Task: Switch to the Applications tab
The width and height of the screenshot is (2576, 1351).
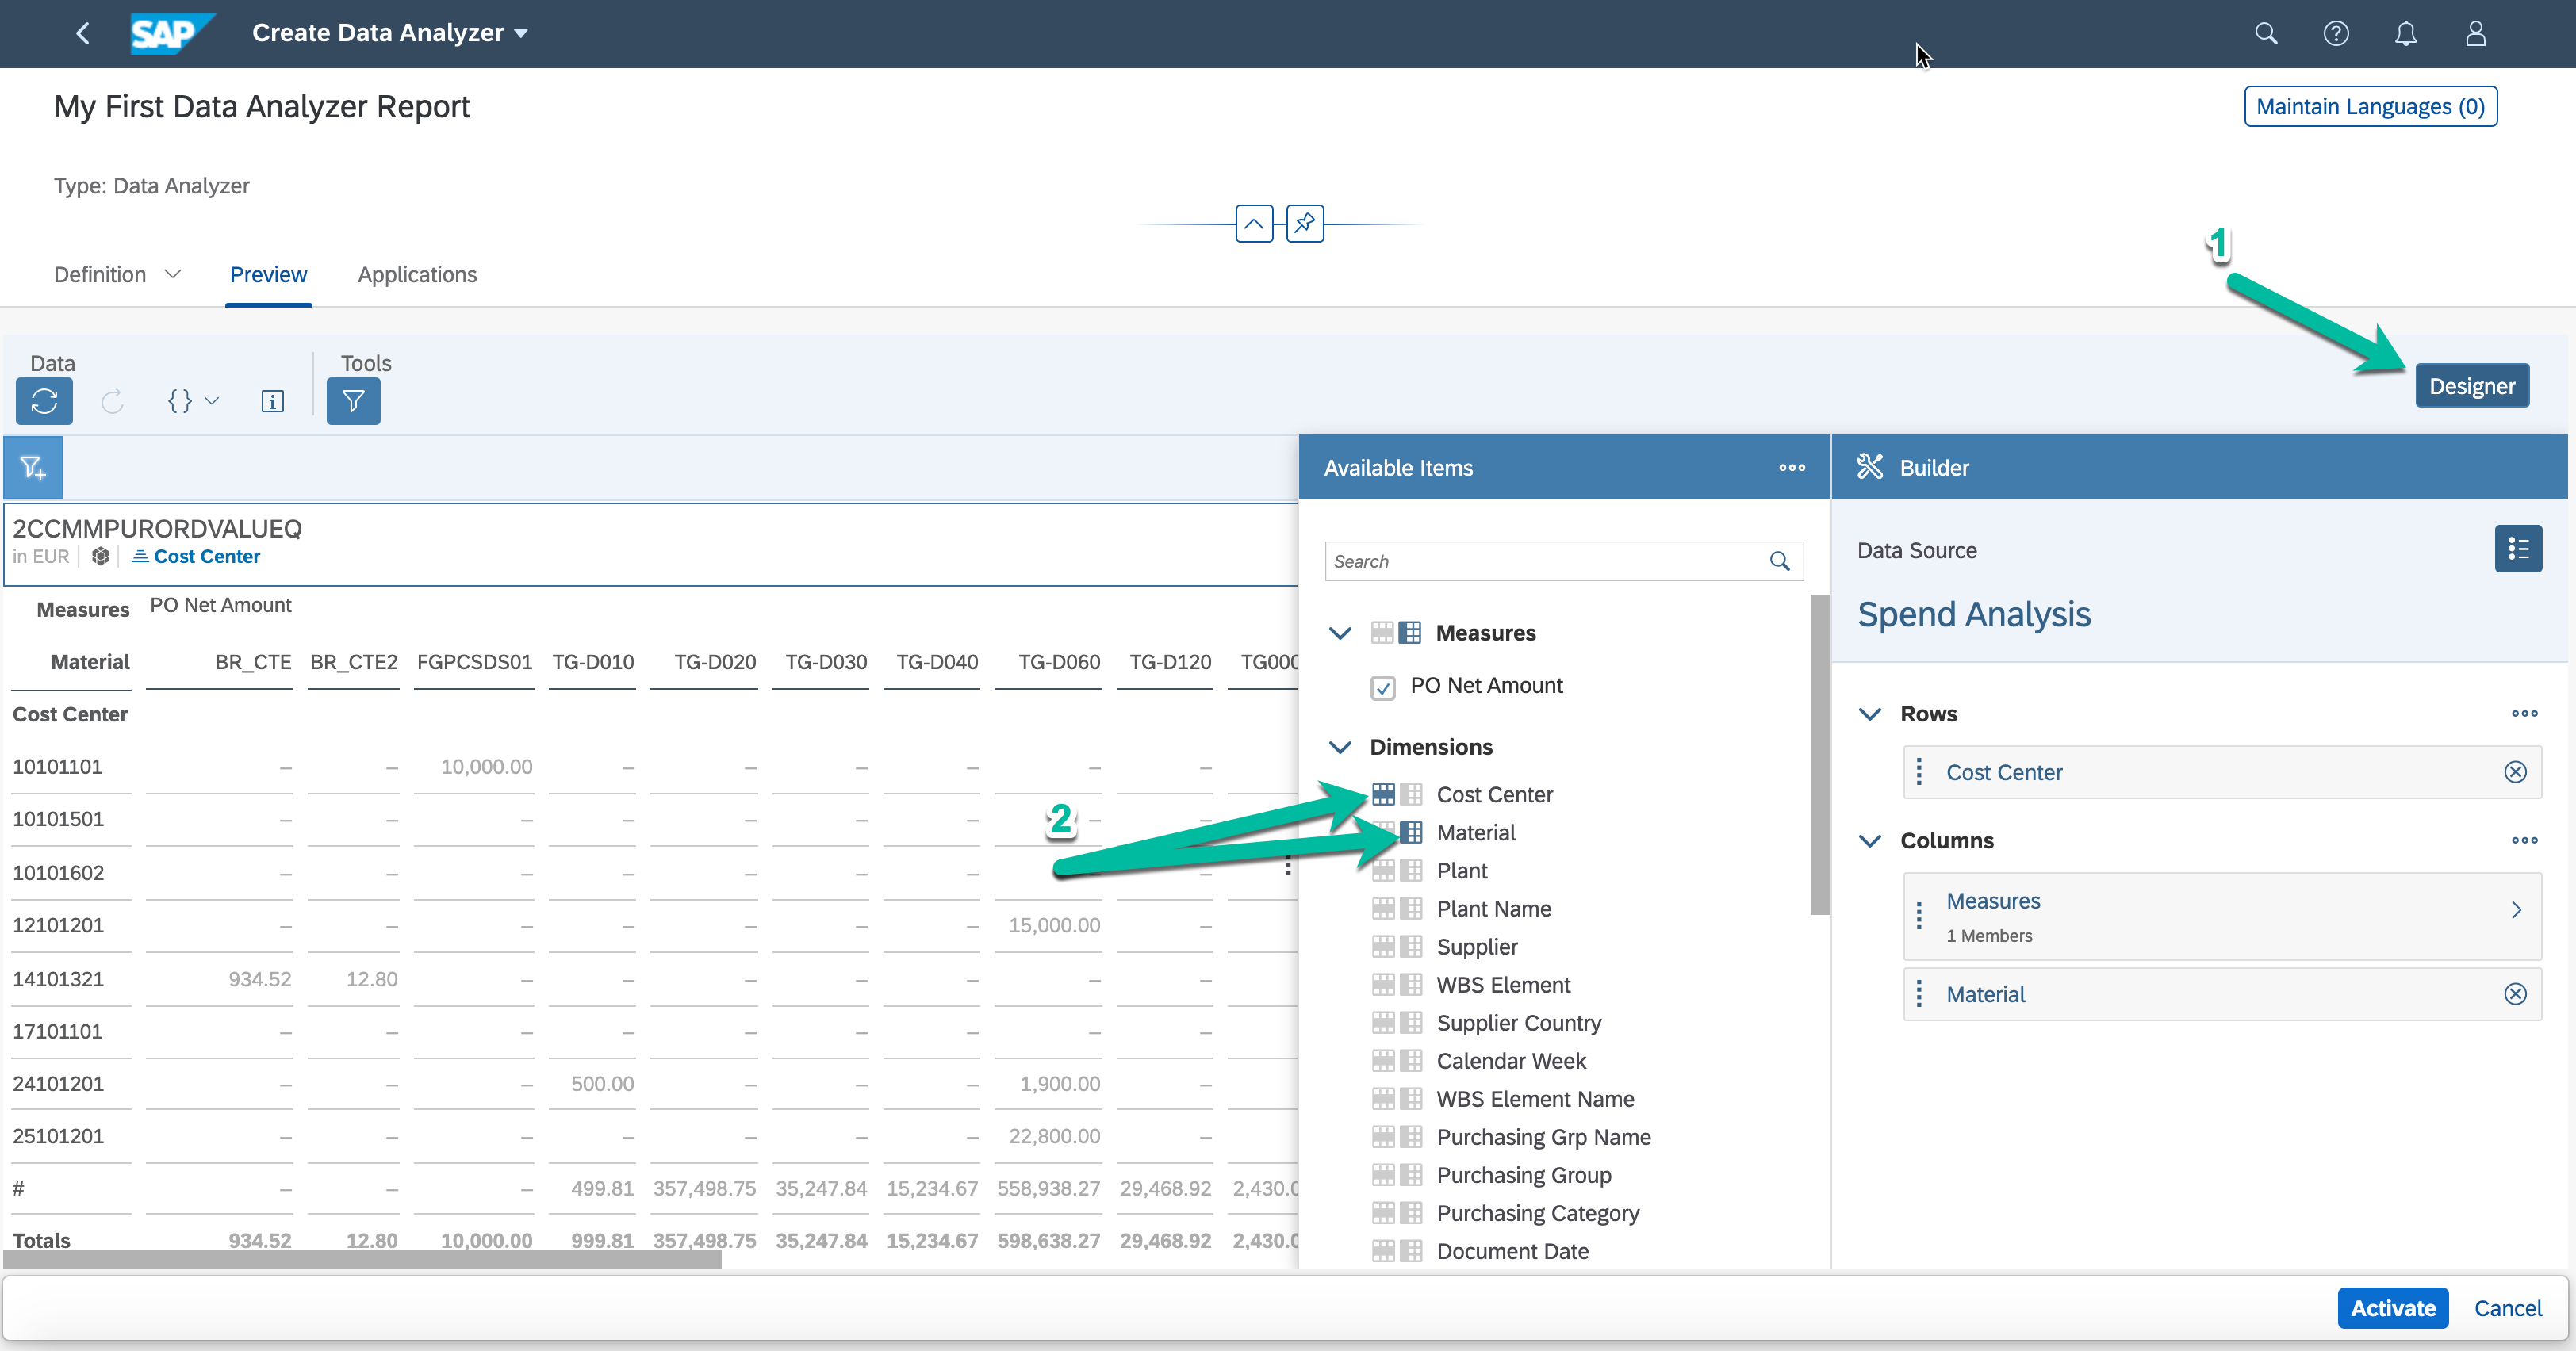Action: [417, 275]
